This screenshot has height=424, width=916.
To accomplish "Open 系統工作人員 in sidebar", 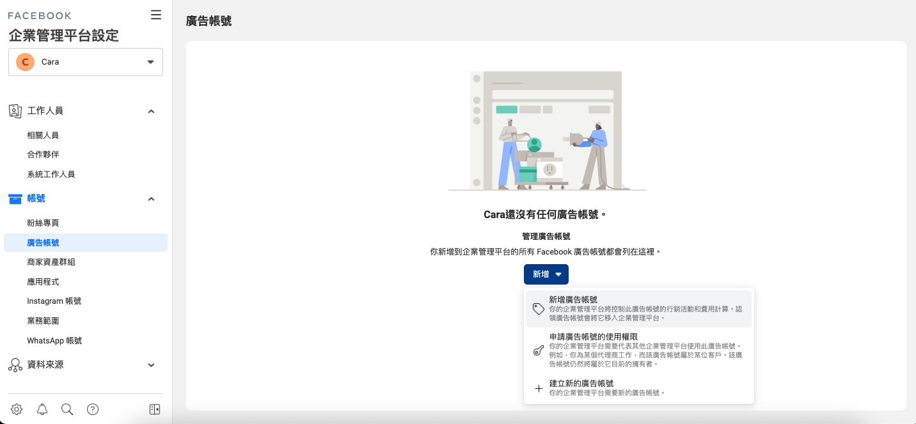I will click(x=51, y=175).
